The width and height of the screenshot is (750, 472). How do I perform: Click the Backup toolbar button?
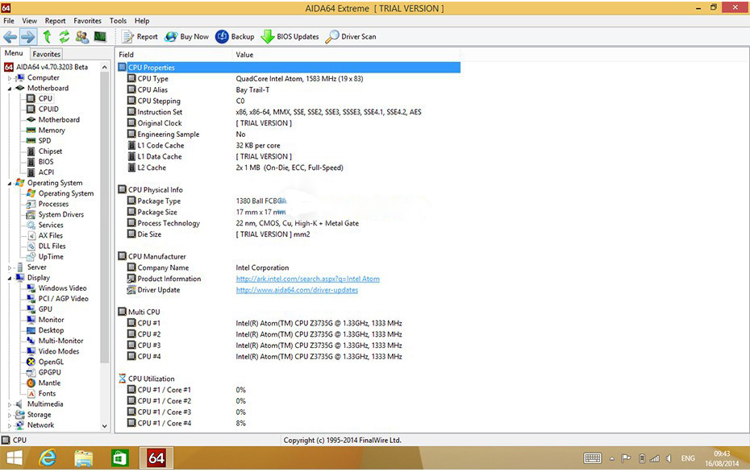[235, 37]
